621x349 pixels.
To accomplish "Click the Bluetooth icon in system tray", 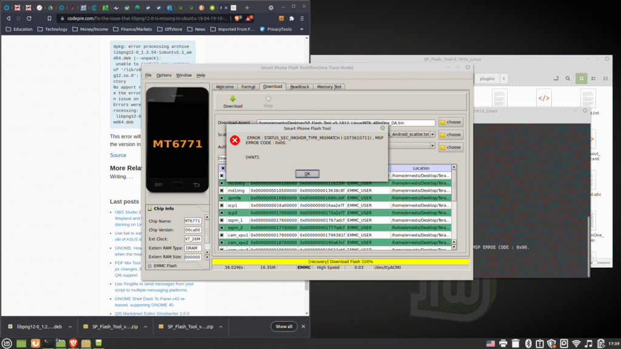I will point(528,344).
